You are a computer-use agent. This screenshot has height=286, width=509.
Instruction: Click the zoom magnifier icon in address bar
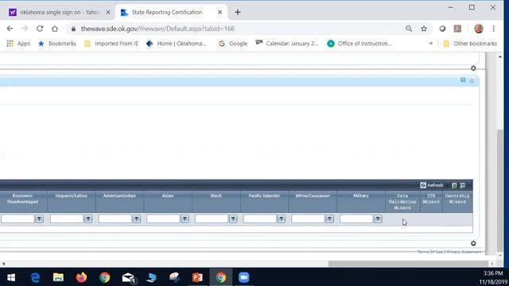tap(409, 29)
